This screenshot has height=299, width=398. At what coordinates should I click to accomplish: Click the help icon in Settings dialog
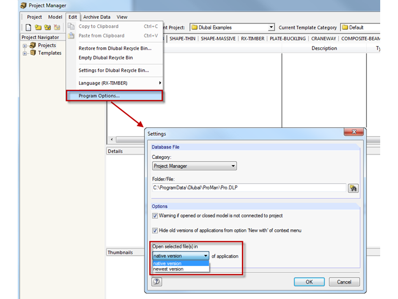(157, 282)
